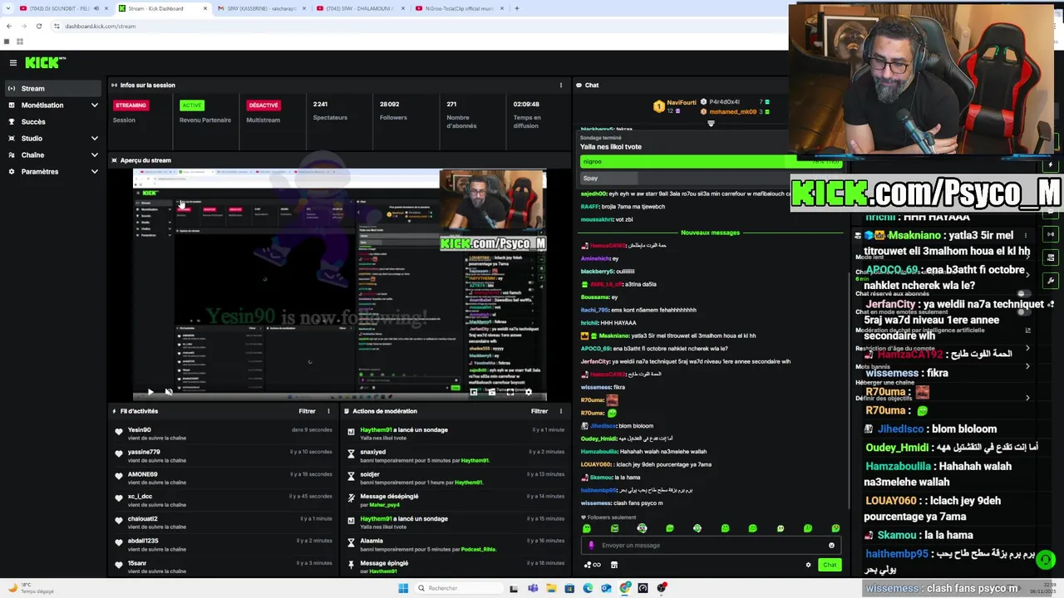Open Microsoft Edge from taskbar
Viewport: 1064px width, 598px height.
588,588
